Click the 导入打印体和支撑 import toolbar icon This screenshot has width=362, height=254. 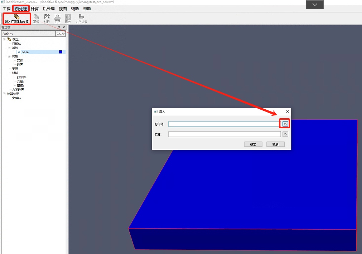click(16, 19)
